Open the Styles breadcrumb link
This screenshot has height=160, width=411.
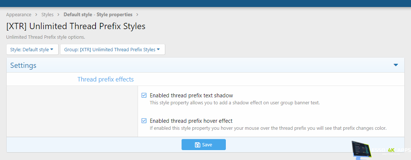[47, 15]
